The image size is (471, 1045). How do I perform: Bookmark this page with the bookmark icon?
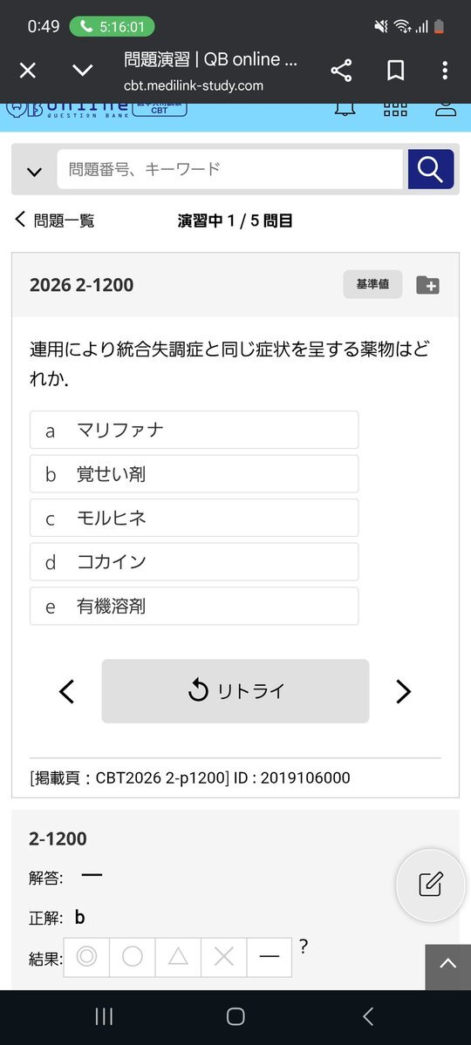coord(396,70)
